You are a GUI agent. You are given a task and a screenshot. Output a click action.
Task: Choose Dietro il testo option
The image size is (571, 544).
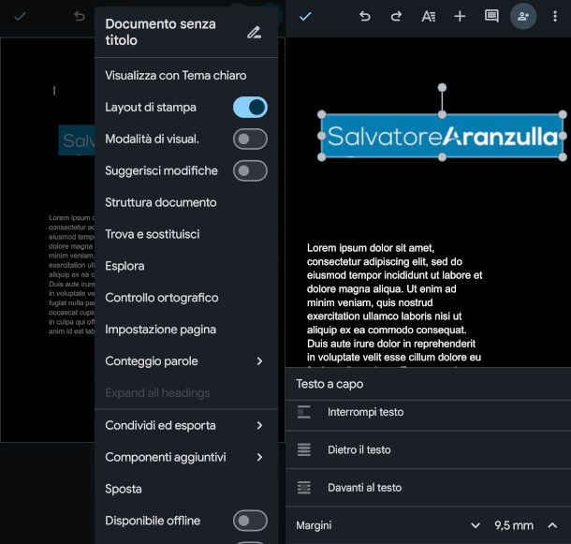coord(359,449)
